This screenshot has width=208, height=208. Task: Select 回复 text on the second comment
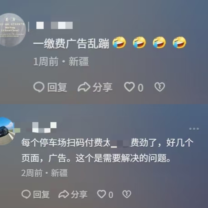pyautogui.click(x=41, y=194)
